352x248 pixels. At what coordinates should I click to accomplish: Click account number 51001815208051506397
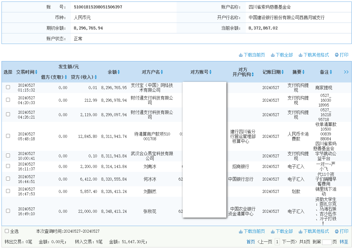[98, 7]
